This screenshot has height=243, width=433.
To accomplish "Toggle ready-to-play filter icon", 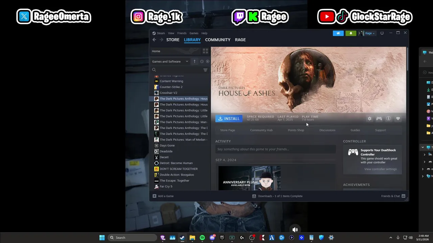I will pos(208,61).
